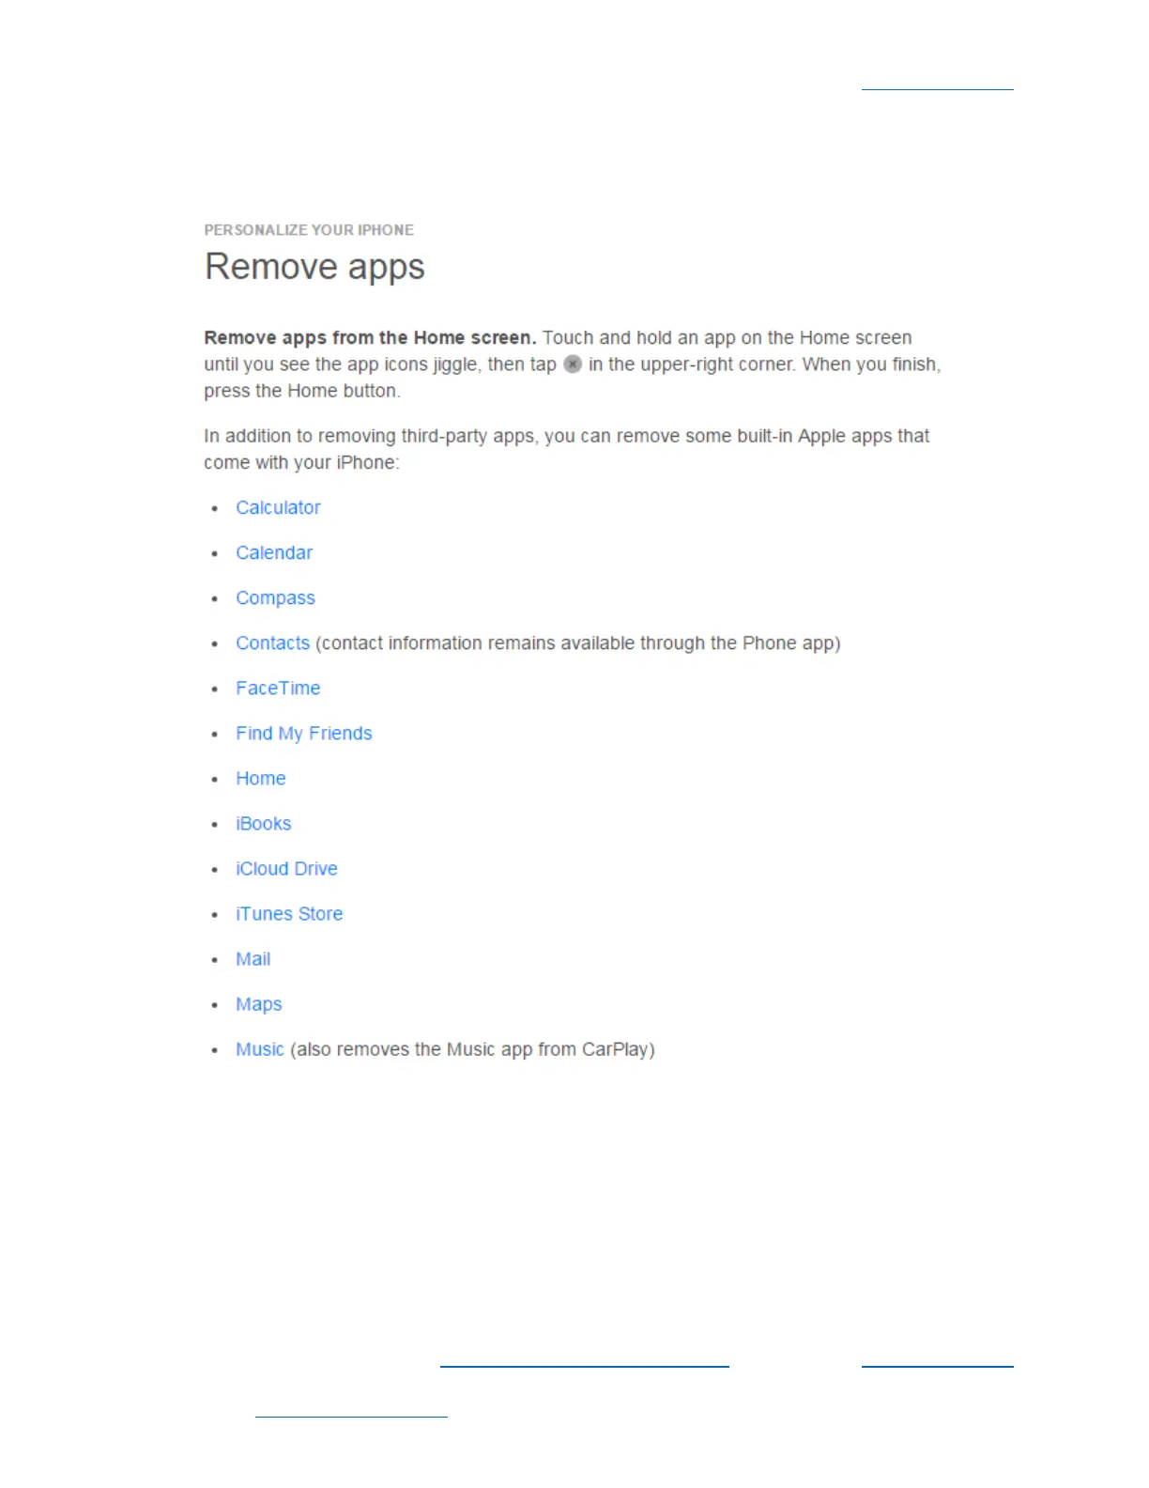
Task: Open the Calculator link
Action: pos(278,507)
